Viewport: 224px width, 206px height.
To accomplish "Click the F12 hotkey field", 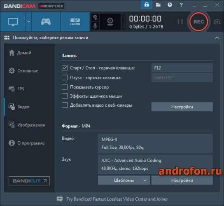I will (x=182, y=68).
